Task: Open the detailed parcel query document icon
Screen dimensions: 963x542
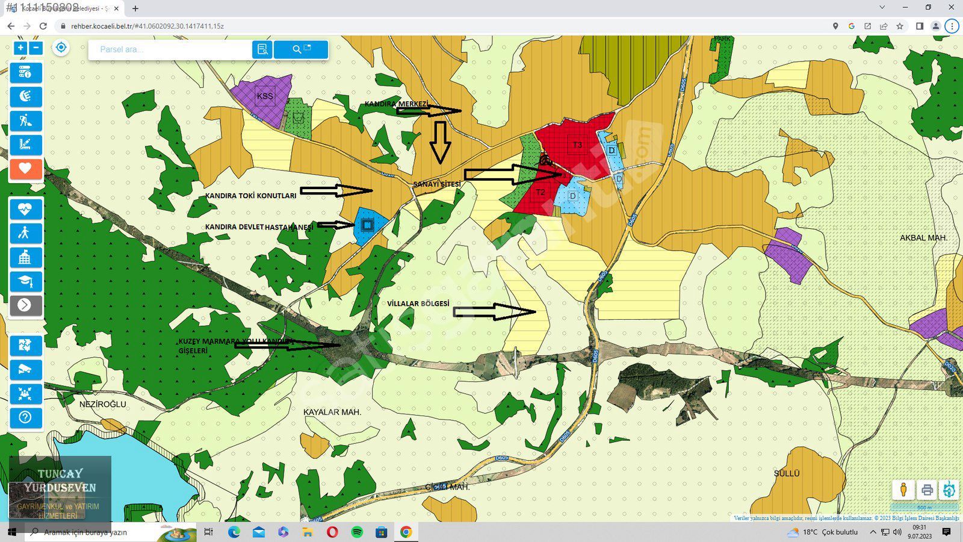Action: pyautogui.click(x=262, y=50)
